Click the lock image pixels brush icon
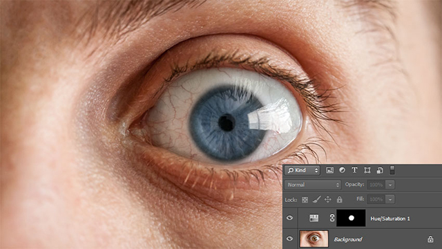Viewport: 442px width, 249px height. point(316,200)
